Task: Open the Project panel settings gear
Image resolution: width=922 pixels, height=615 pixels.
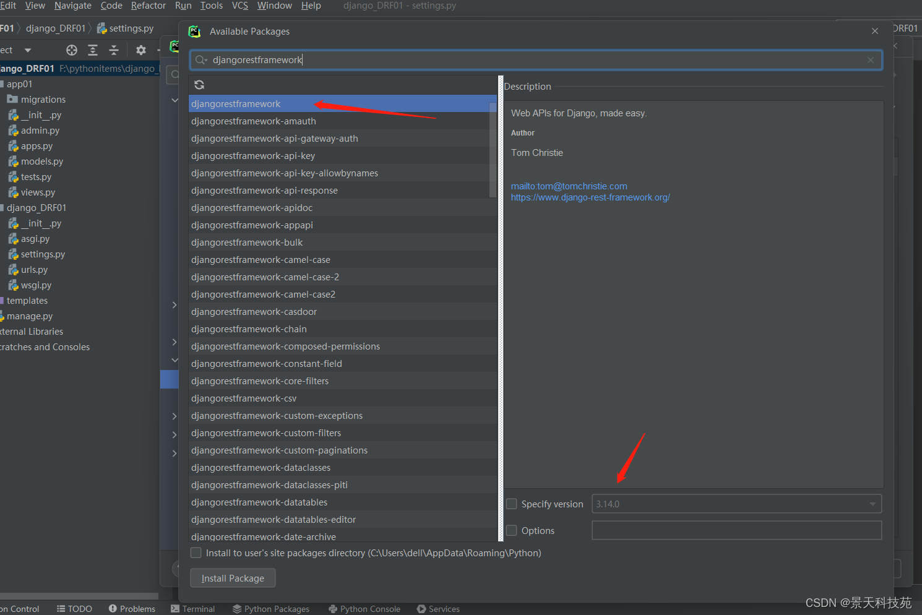Action: coord(141,50)
